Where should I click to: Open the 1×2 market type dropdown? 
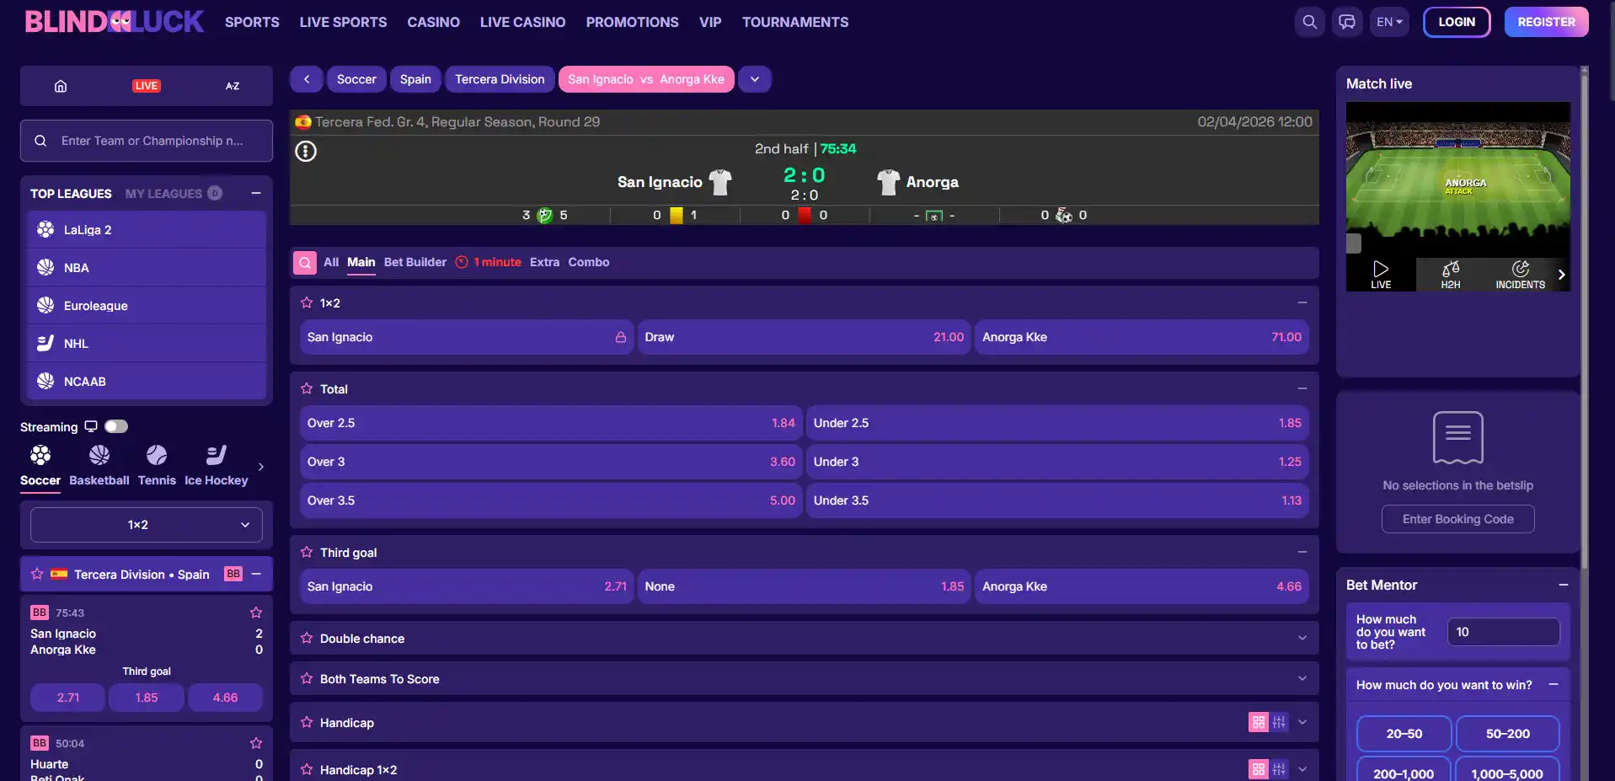tap(147, 525)
